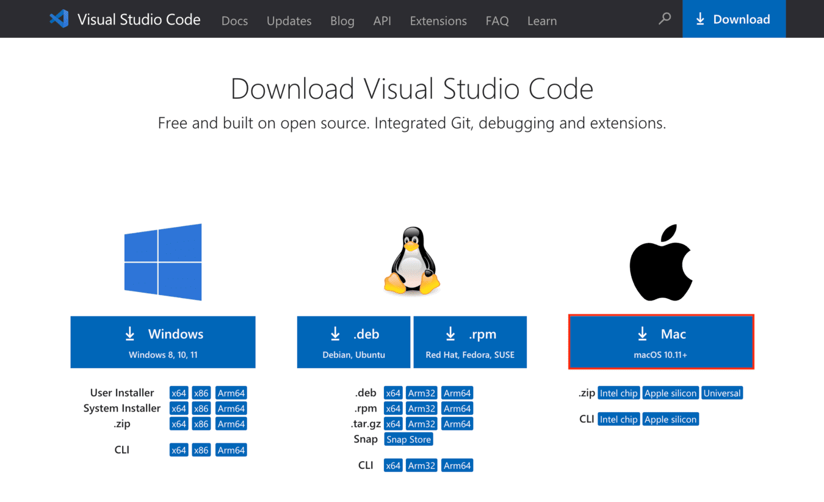Get Windows .zip x64

[x=179, y=424]
